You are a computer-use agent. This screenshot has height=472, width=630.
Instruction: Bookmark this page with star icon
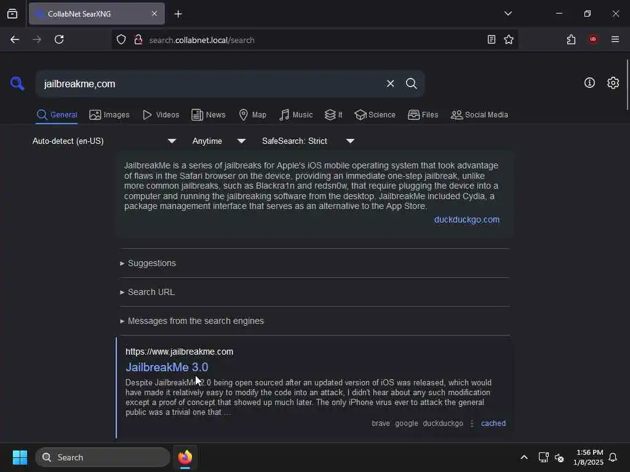509,39
